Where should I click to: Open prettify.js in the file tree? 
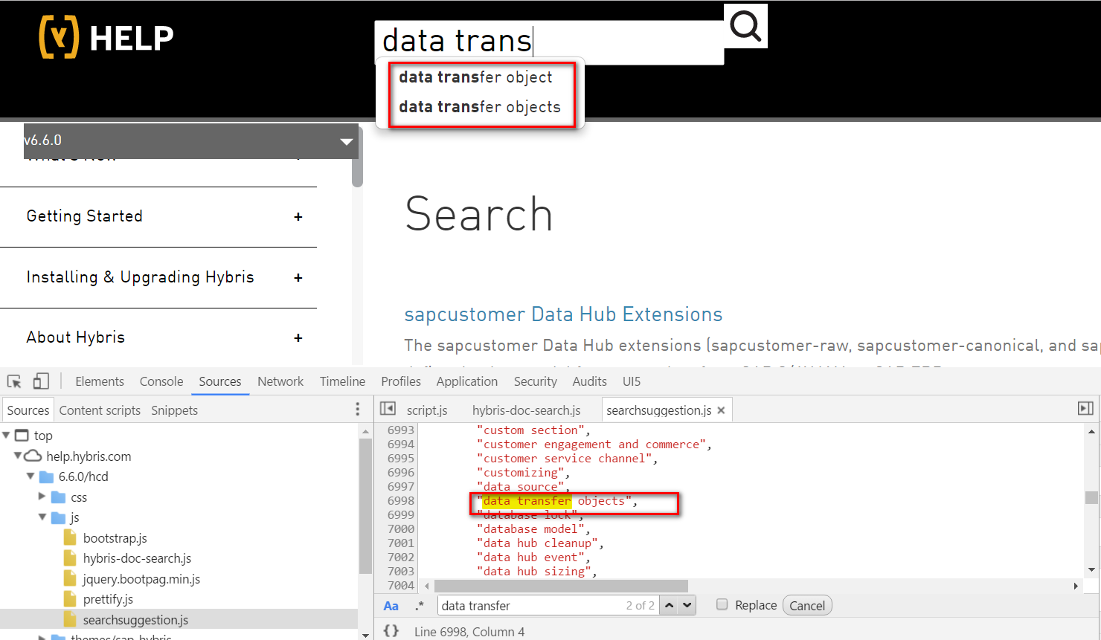point(108,599)
